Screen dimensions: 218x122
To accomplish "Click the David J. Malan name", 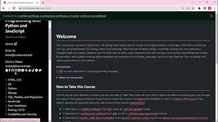I will [14, 62].
